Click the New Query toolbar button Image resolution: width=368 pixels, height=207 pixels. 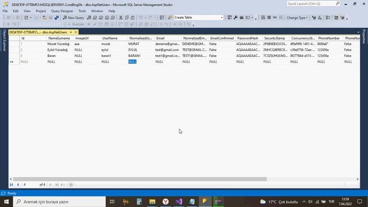74,18
